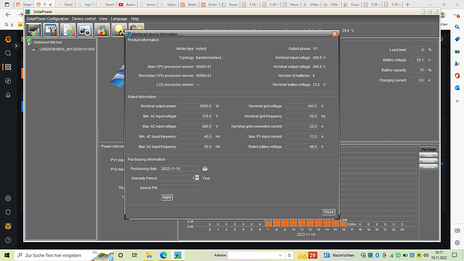
Task: Open the Language menu
Action: click(119, 19)
